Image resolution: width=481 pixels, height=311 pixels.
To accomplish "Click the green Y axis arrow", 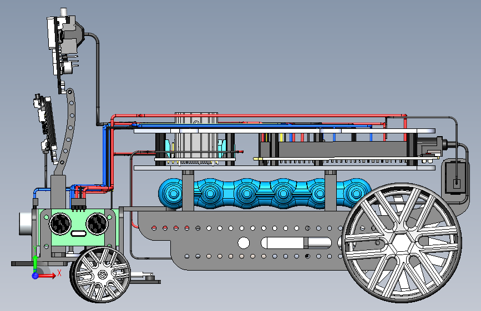I will click(34, 263).
